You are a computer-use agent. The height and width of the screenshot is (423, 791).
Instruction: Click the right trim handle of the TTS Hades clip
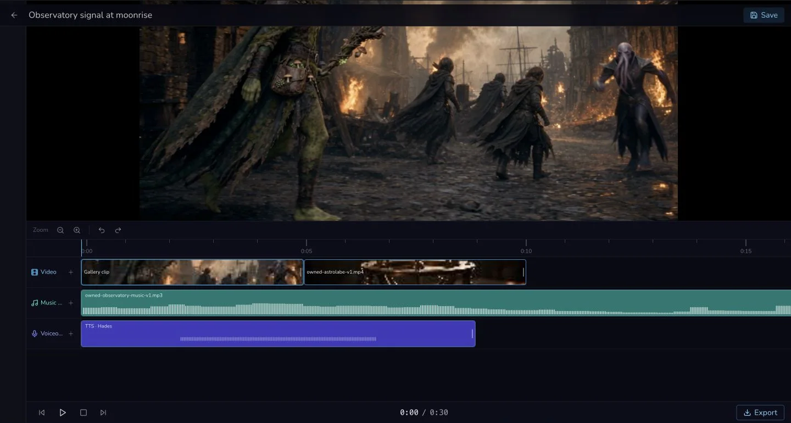(x=472, y=333)
